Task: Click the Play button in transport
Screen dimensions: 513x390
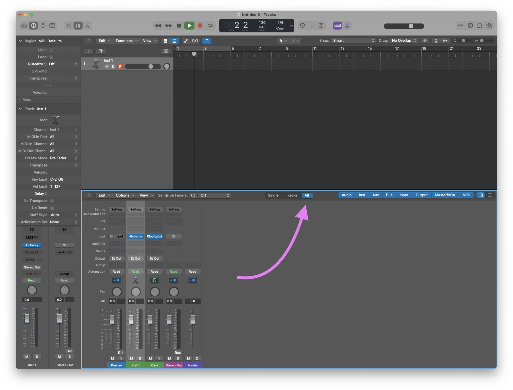Action: click(189, 26)
